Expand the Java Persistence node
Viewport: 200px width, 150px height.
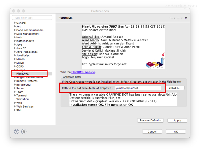click(15, 52)
